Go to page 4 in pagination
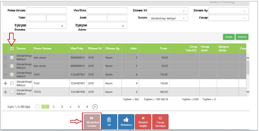Screen dimensions: 259x131 pyautogui.click(x=70, y=107)
